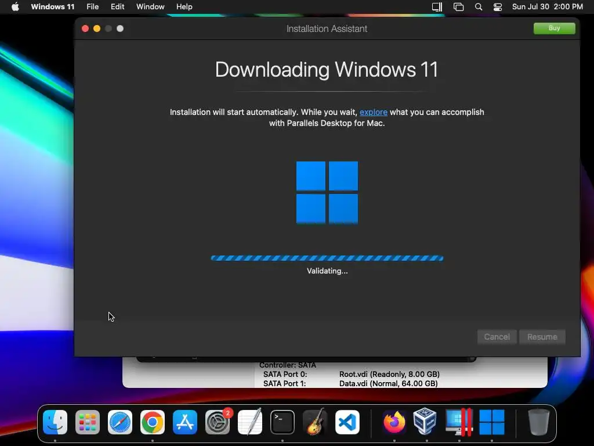Open Google Chrome from the Dock

(x=153, y=422)
